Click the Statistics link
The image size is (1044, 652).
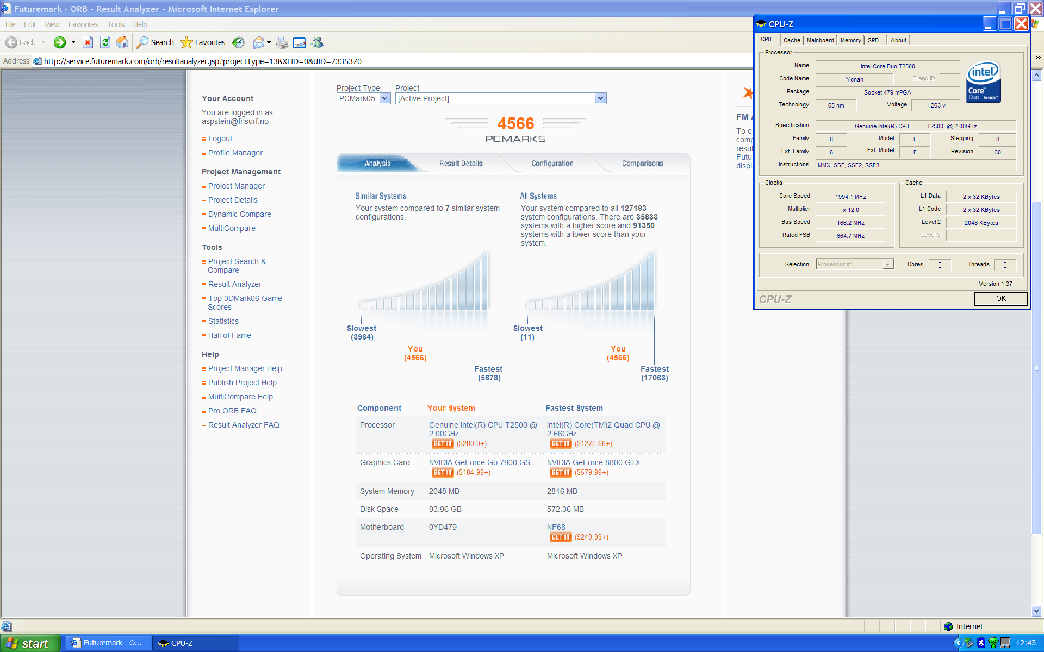pyautogui.click(x=223, y=321)
